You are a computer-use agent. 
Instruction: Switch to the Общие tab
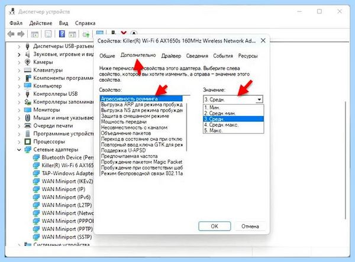tap(107, 56)
